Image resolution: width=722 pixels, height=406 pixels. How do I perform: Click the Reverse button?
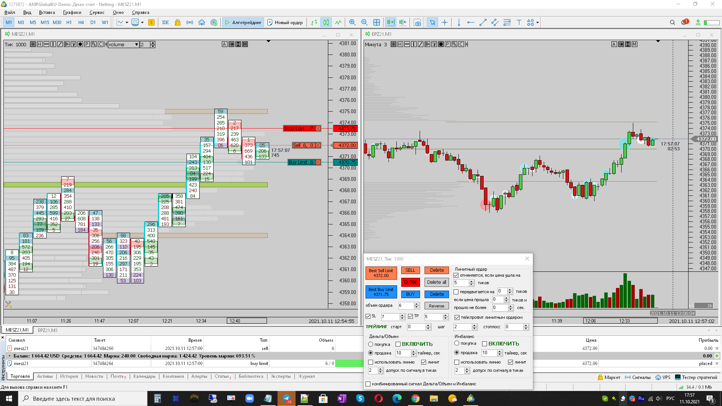(x=436, y=306)
